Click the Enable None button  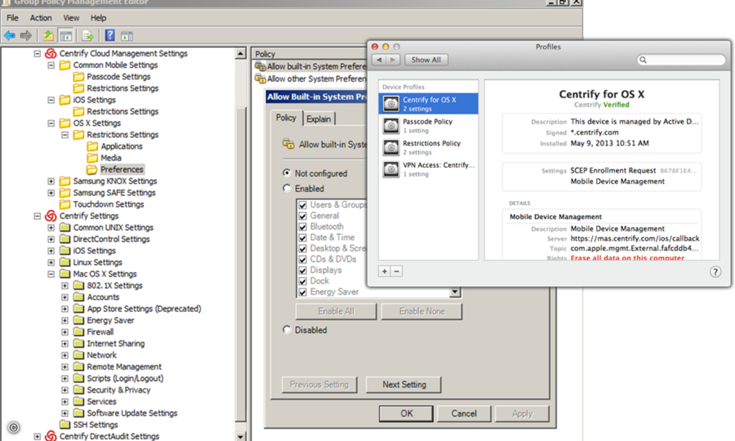tap(422, 311)
